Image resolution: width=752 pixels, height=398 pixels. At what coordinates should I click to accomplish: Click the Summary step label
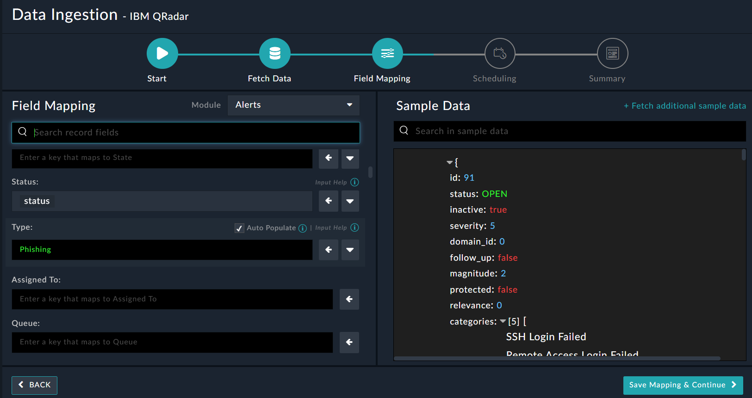point(607,79)
